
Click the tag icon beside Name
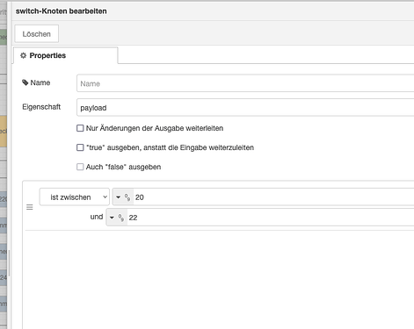coord(25,82)
